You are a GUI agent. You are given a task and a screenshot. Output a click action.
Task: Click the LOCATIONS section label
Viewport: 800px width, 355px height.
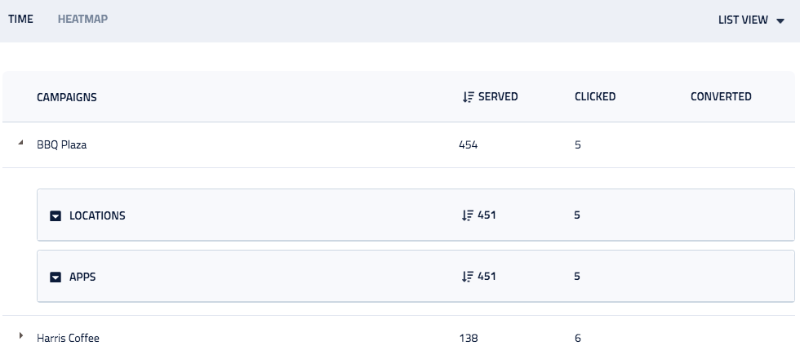(x=97, y=215)
